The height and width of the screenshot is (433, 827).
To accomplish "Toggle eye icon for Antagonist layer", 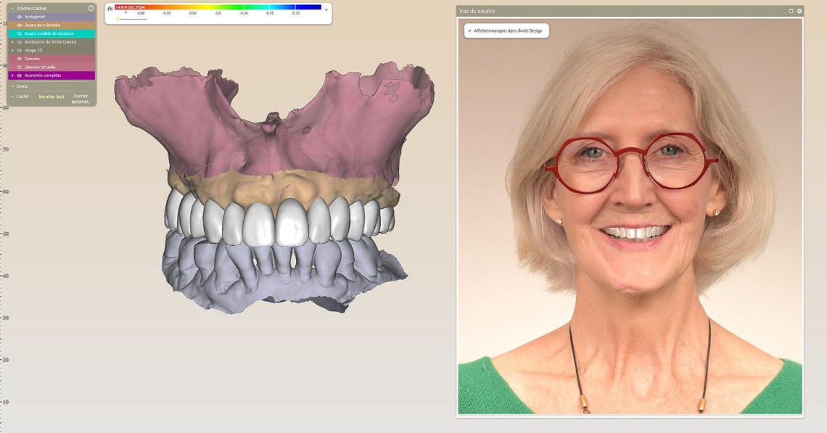I will click(x=20, y=17).
